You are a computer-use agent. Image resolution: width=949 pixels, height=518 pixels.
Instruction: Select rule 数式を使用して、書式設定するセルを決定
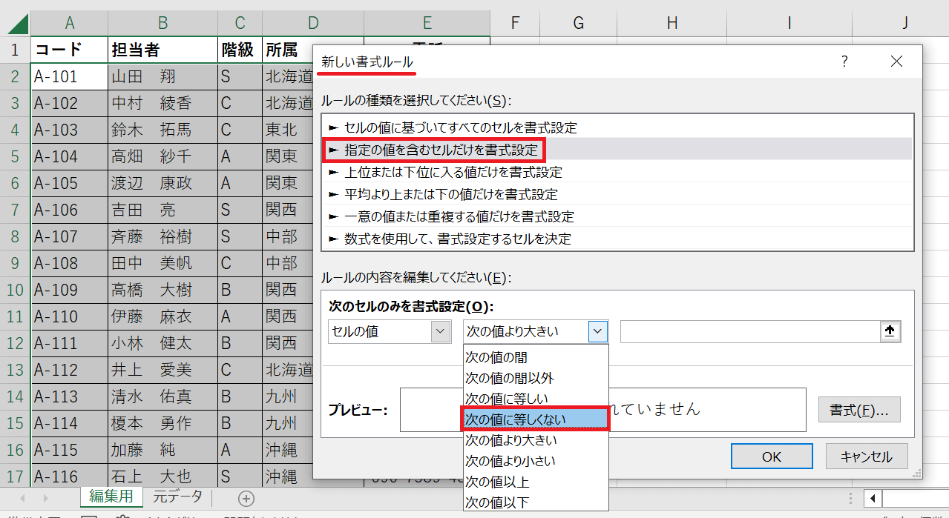458,239
